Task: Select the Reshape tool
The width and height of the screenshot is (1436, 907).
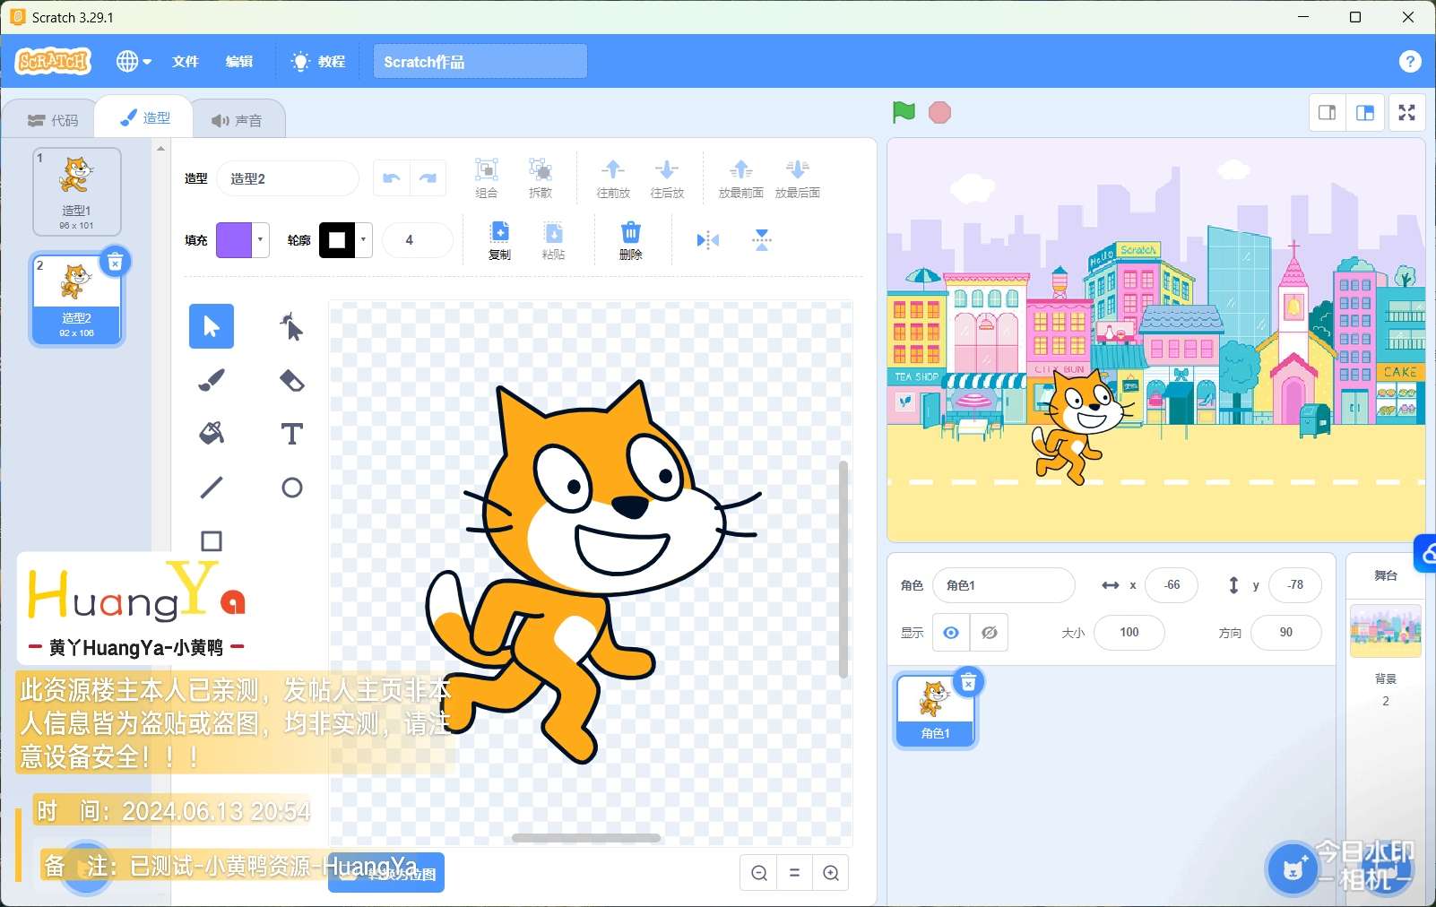Action: pos(291,326)
